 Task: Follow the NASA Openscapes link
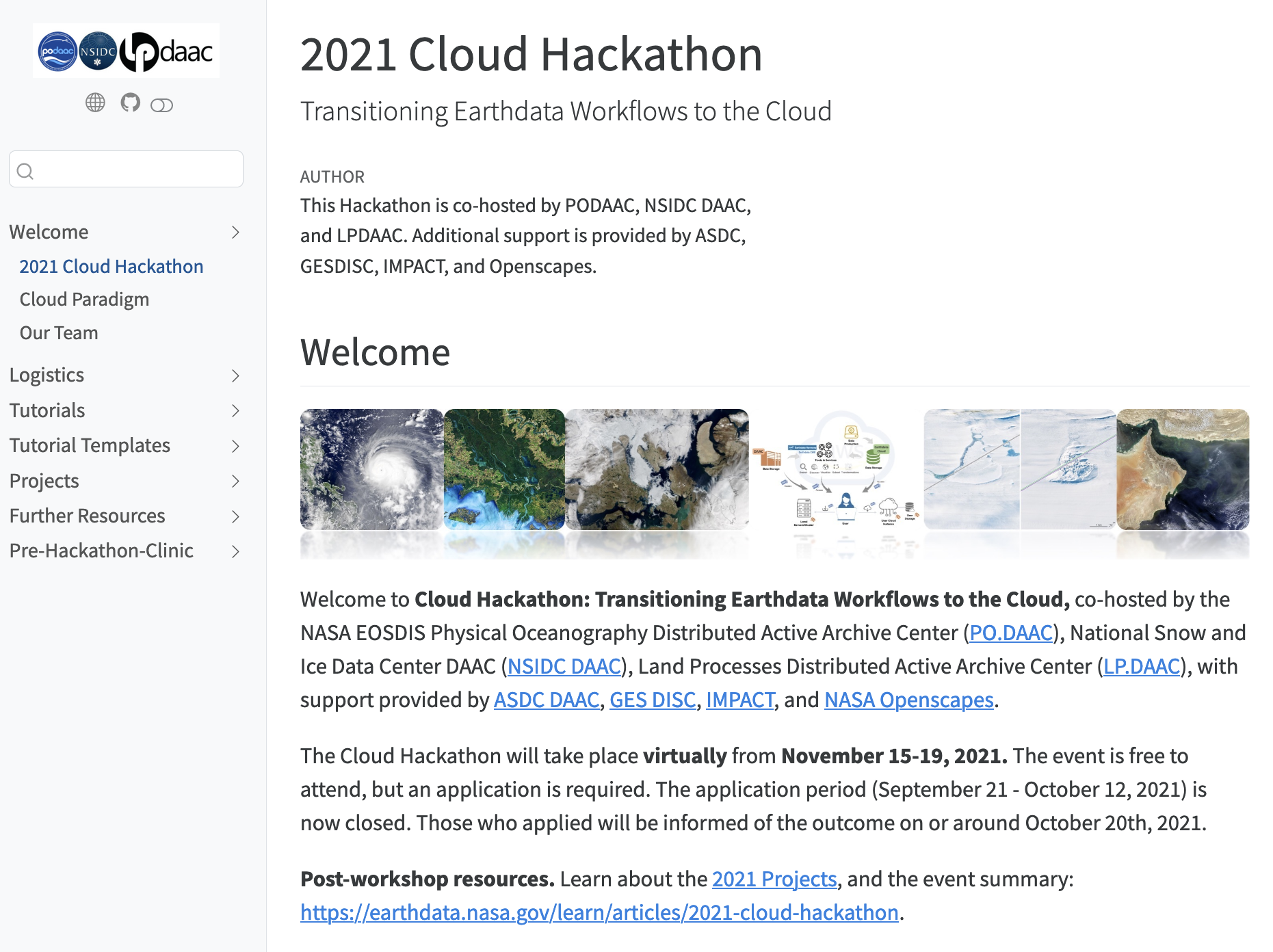click(908, 700)
